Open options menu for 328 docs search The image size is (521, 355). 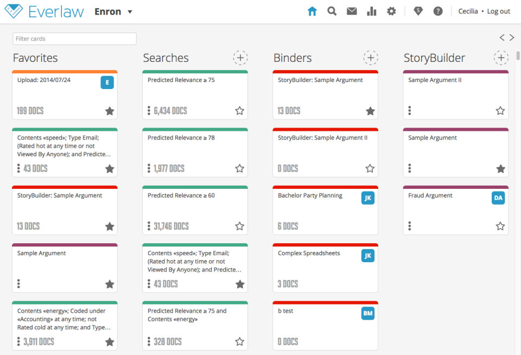coord(149,341)
